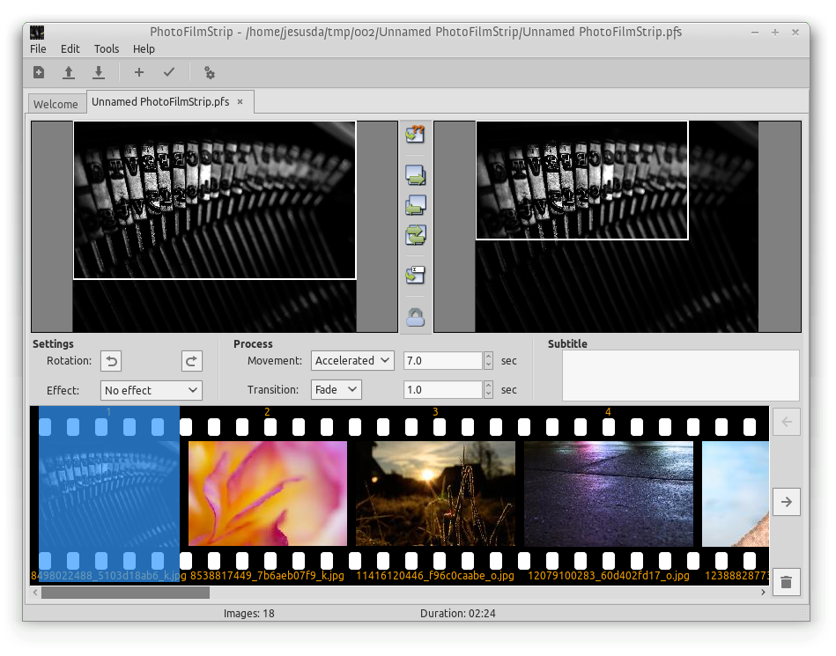836x656 pixels.
Task: Click the trash button below the filmstrip
Action: coord(786,582)
